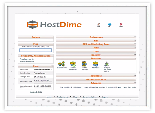Click the Frequently Accessed Areas header
Screen dimensions: 155x113
(x=36, y=56)
